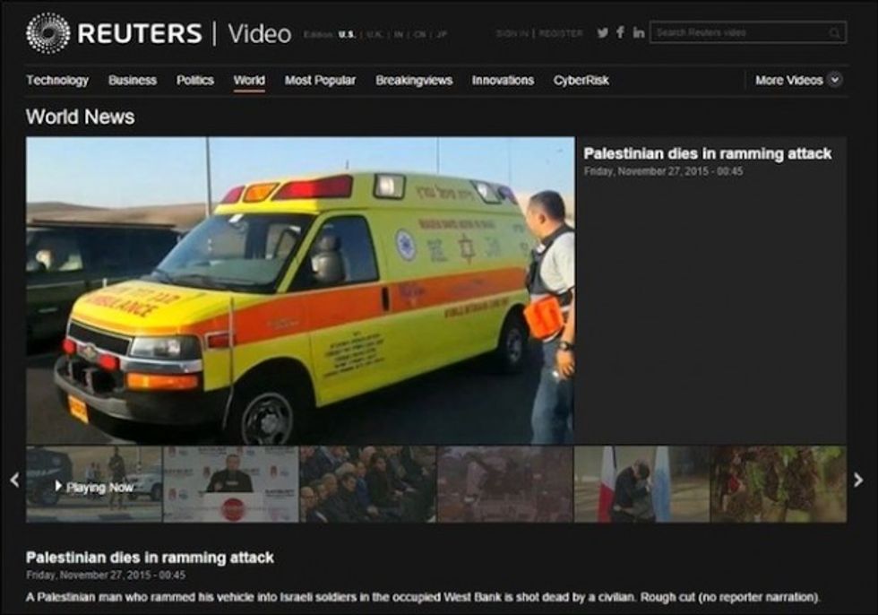Viewport: 878px width, 615px height.
Task: Open the Reuters Facebook page icon
Action: click(x=621, y=33)
